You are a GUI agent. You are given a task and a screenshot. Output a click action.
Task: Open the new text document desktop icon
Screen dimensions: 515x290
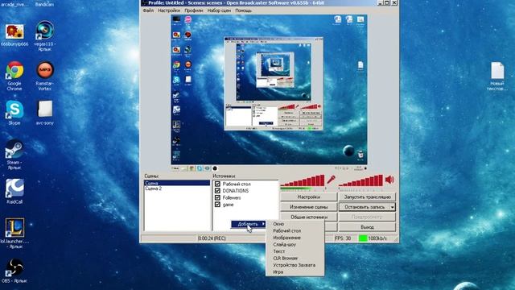click(x=497, y=76)
